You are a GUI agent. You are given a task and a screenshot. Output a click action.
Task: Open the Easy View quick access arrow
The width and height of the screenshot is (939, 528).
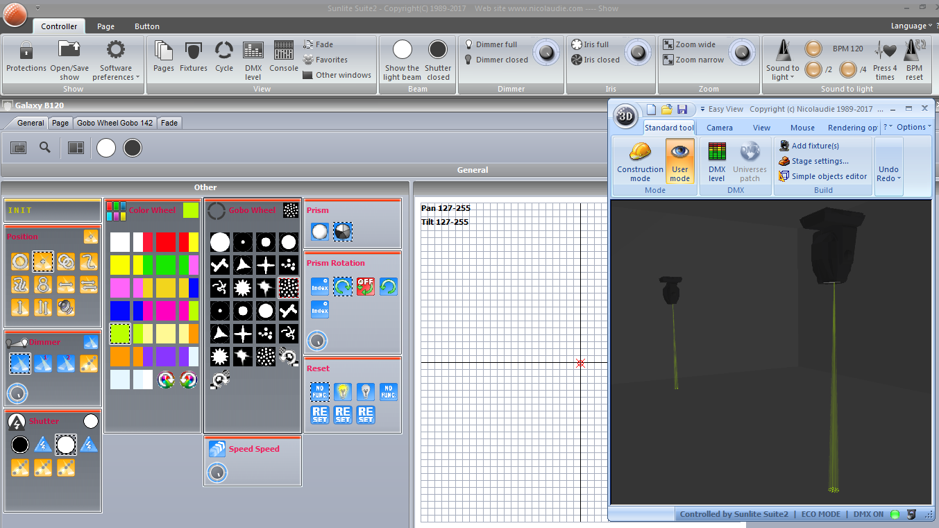tap(702, 110)
